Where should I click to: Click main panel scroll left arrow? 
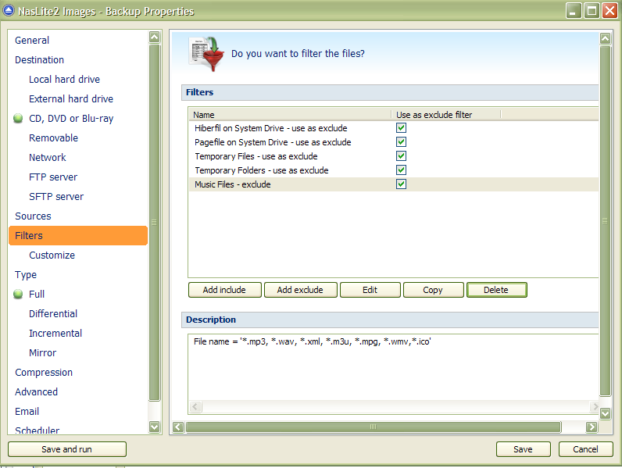(x=178, y=427)
